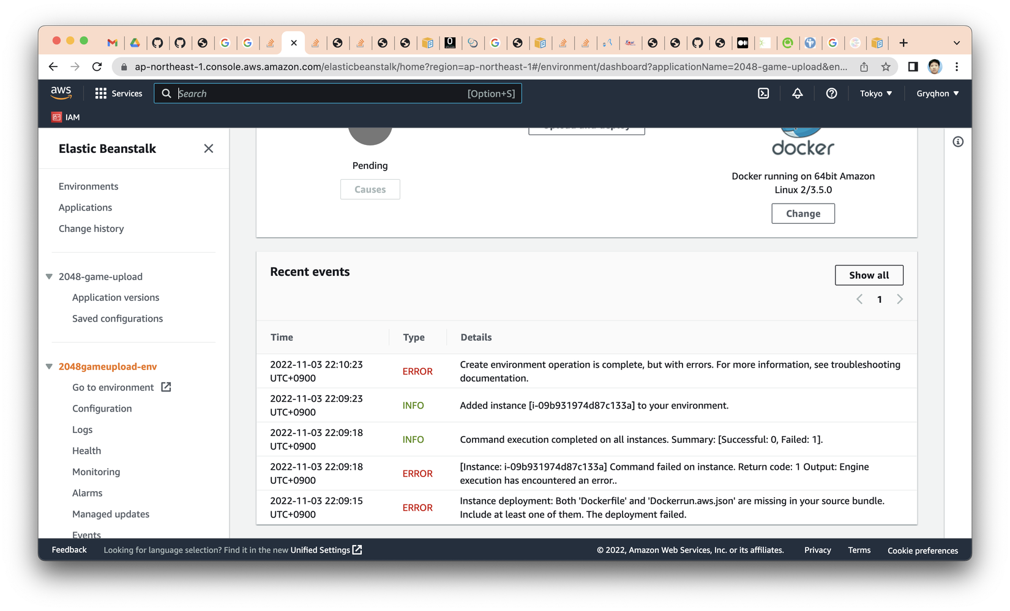Image resolution: width=1010 pixels, height=611 pixels.
Task: Open the IAM shortcut in the favorites bar
Action: (x=66, y=117)
